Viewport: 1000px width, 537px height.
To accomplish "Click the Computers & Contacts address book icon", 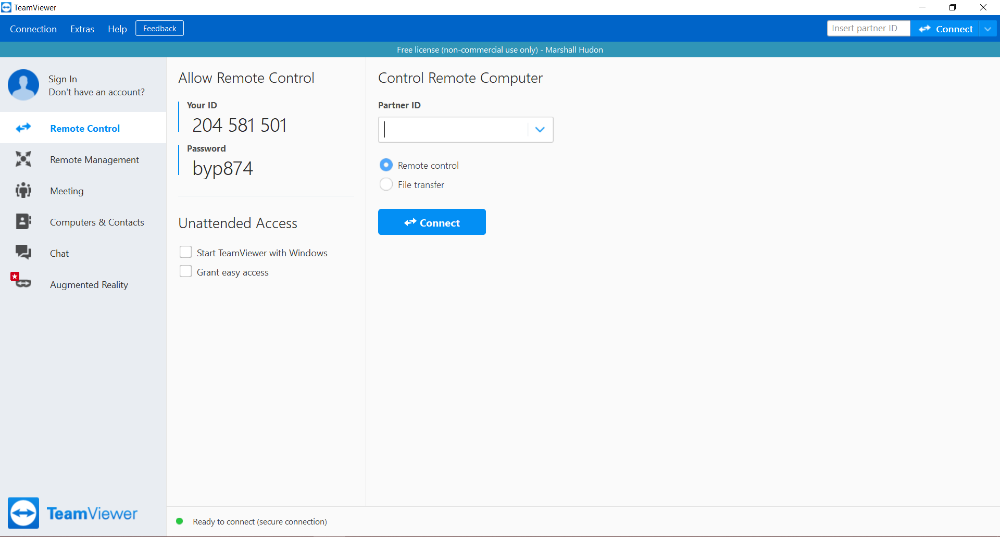I will click(x=23, y=221).
